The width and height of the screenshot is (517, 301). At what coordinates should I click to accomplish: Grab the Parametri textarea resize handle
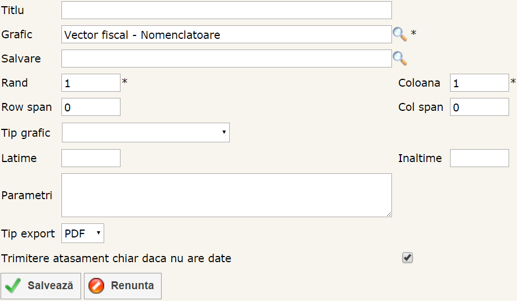(389, 214)
